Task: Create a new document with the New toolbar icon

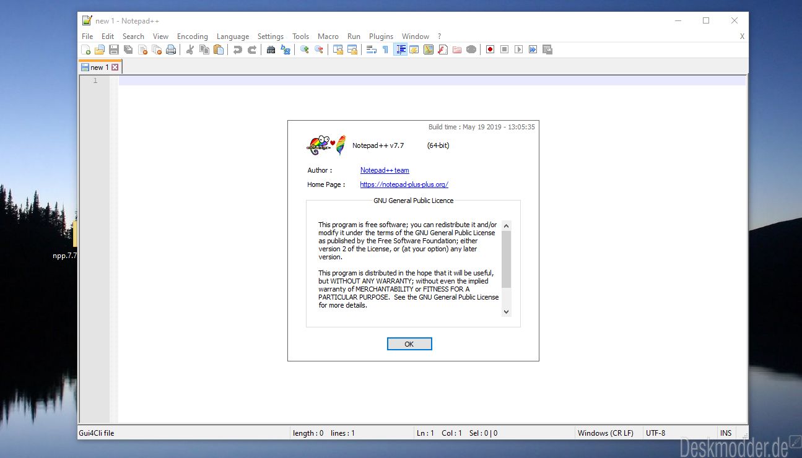Action: point(86,50)
